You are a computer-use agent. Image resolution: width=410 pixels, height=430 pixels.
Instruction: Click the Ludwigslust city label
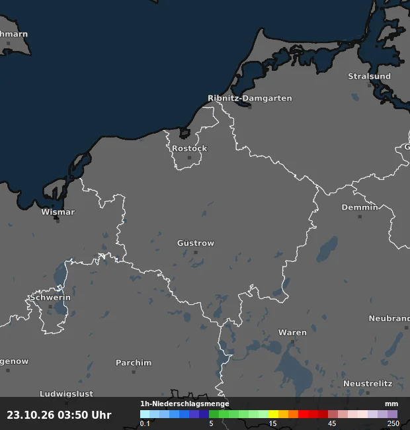pyautogui.click(x=66, y=394)
